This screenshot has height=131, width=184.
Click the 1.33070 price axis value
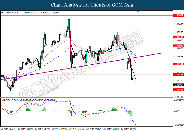click(x=179, y=40)
